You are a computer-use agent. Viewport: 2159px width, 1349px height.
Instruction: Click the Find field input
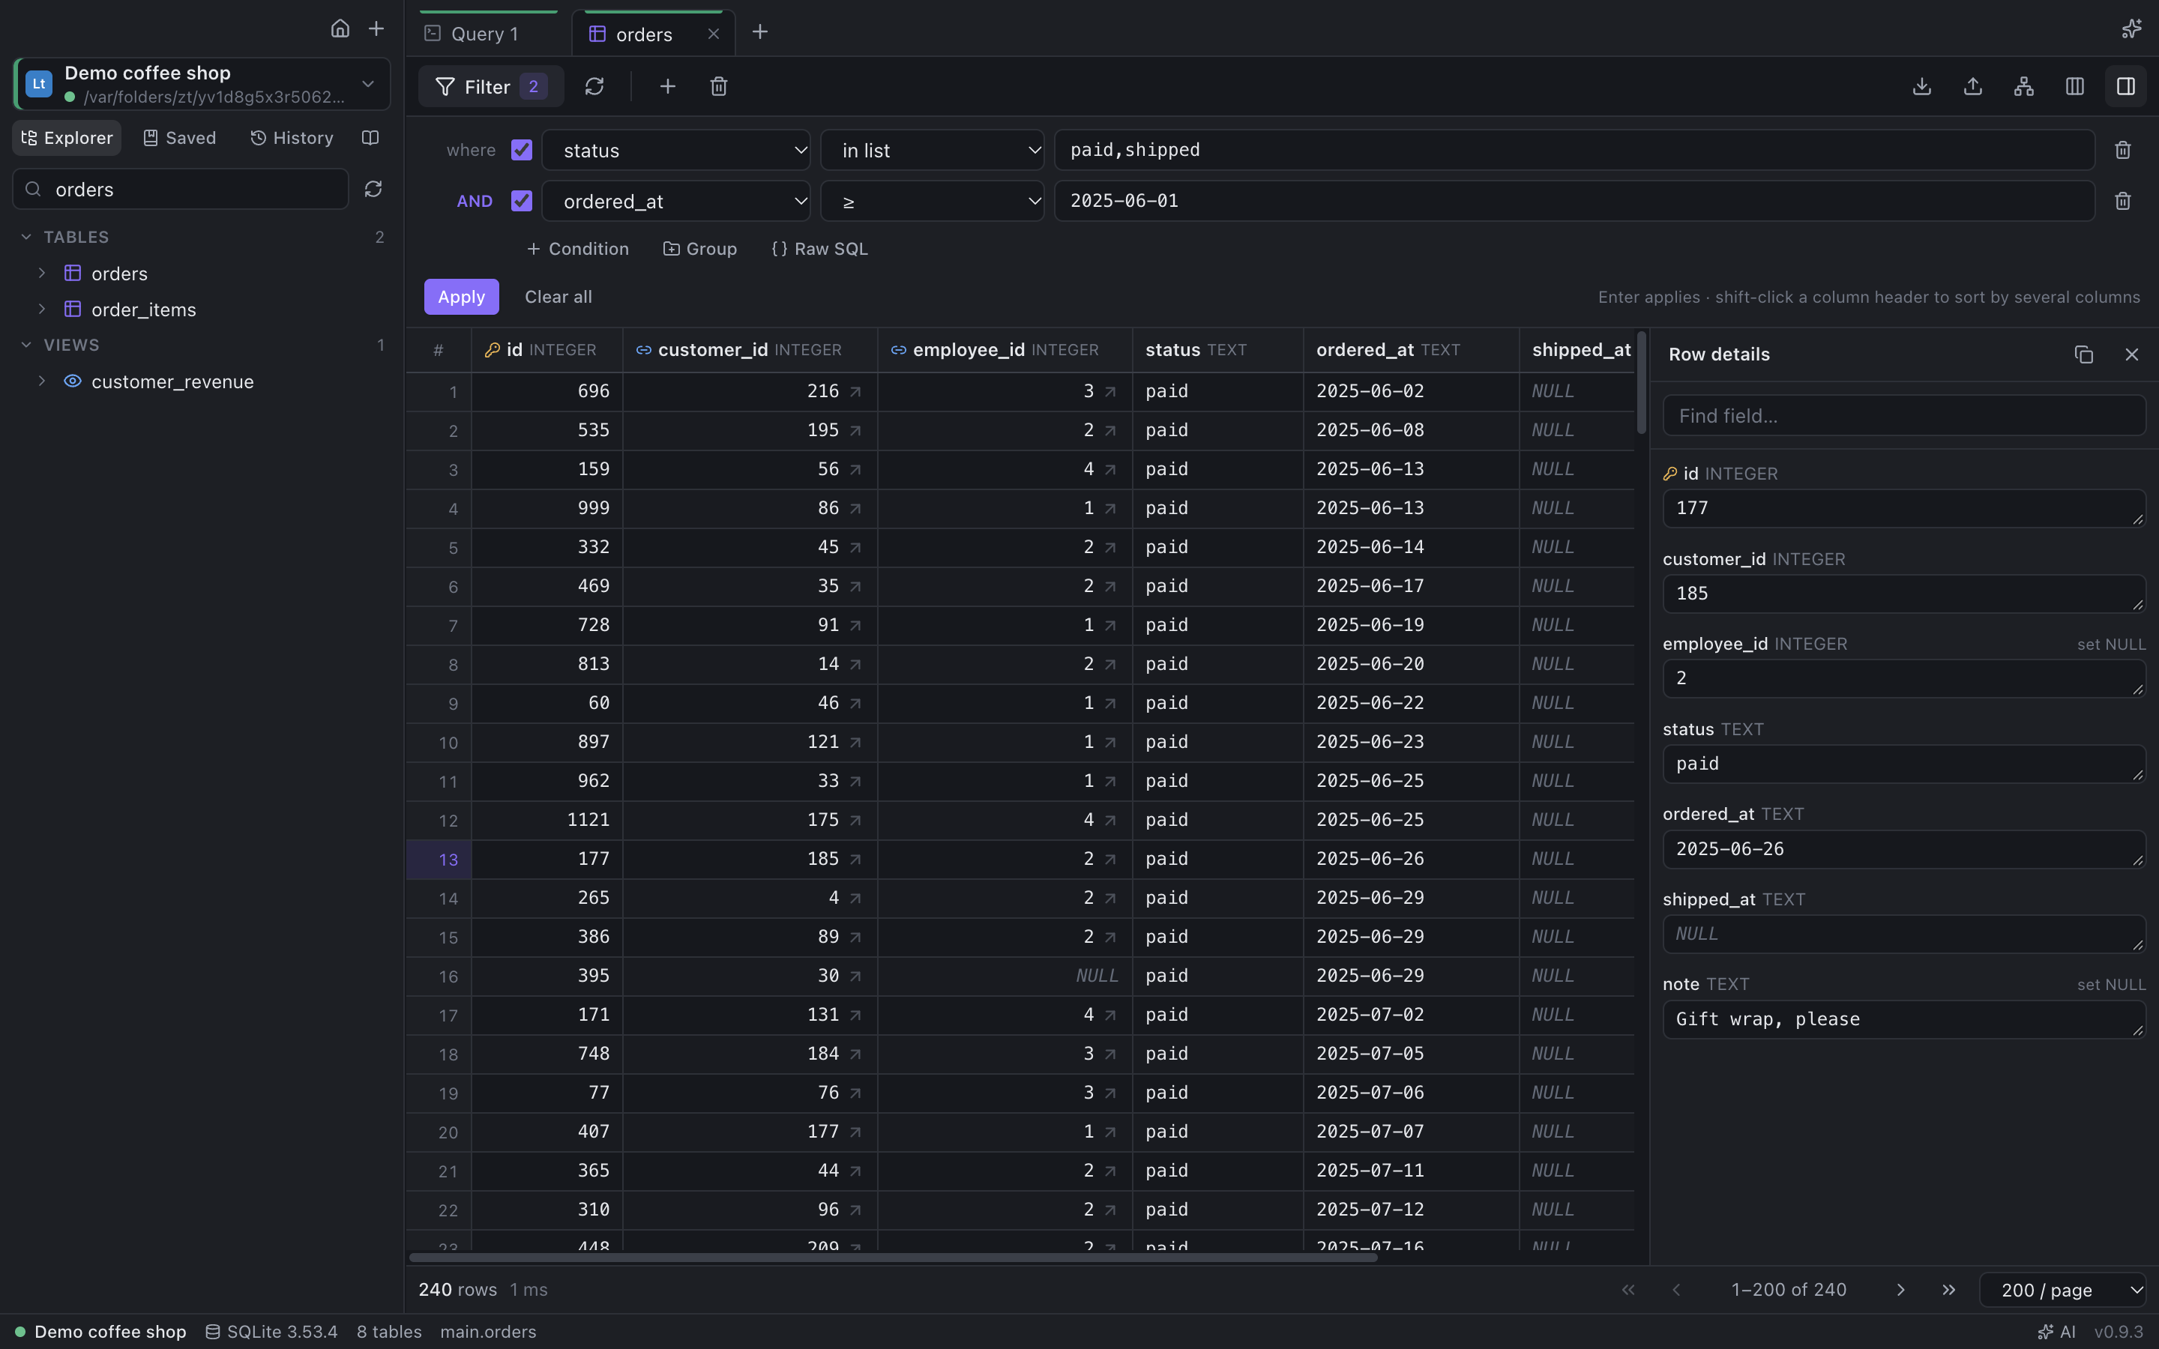tap(1903, 416)
